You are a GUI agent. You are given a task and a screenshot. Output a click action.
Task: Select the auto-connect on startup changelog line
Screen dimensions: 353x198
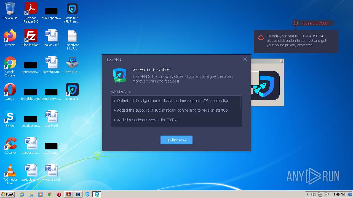(171, 110)
